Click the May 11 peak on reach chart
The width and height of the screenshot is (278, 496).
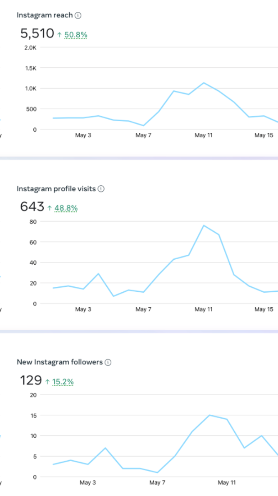204,83
